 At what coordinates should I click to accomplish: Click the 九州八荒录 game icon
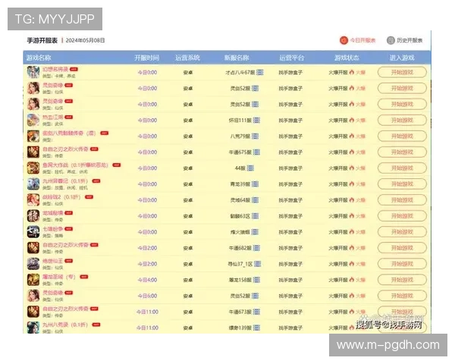pyautogui.click(x=33, y=328)
